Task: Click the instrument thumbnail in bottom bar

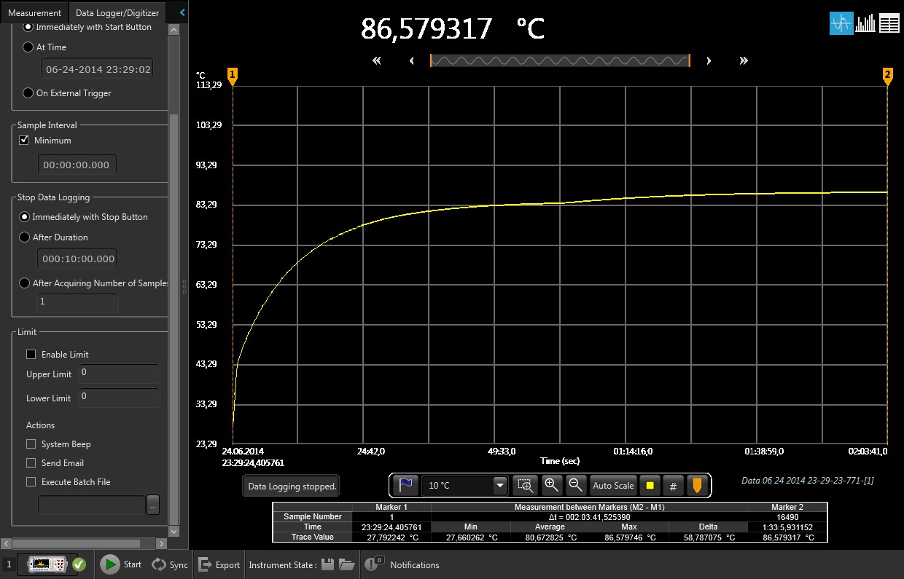Action: pyautogui.click(x=47, y=564)
